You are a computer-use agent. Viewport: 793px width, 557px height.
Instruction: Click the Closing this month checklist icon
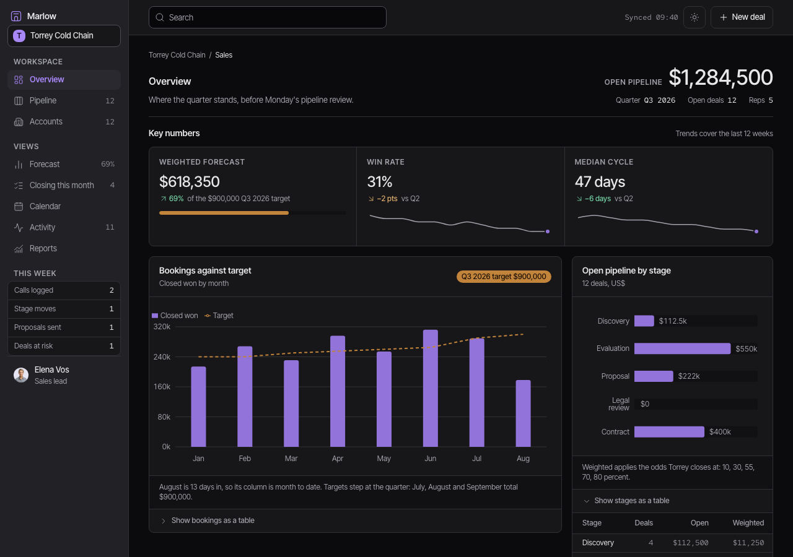click(19, 186)
